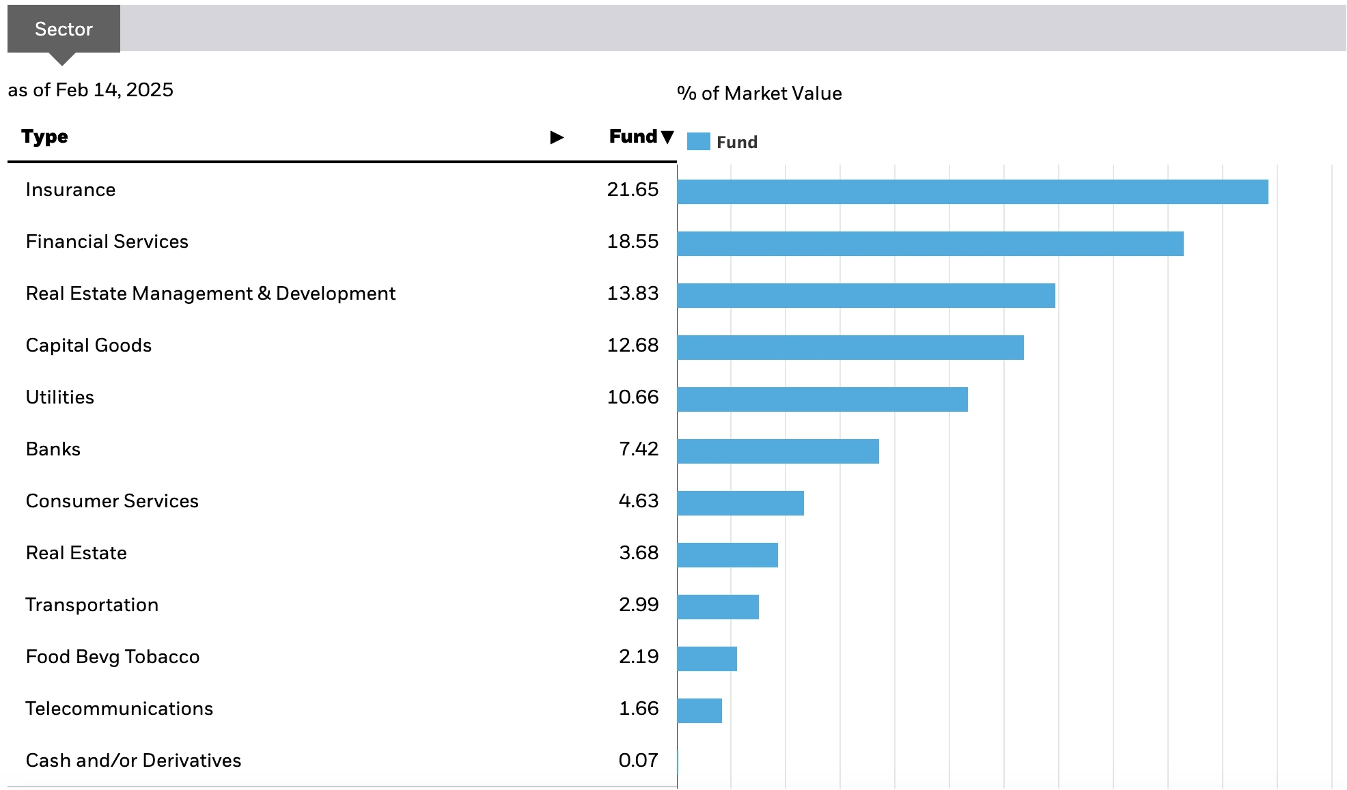
Task: Click the Type column right arrow icon
Action: coord(557,137)
